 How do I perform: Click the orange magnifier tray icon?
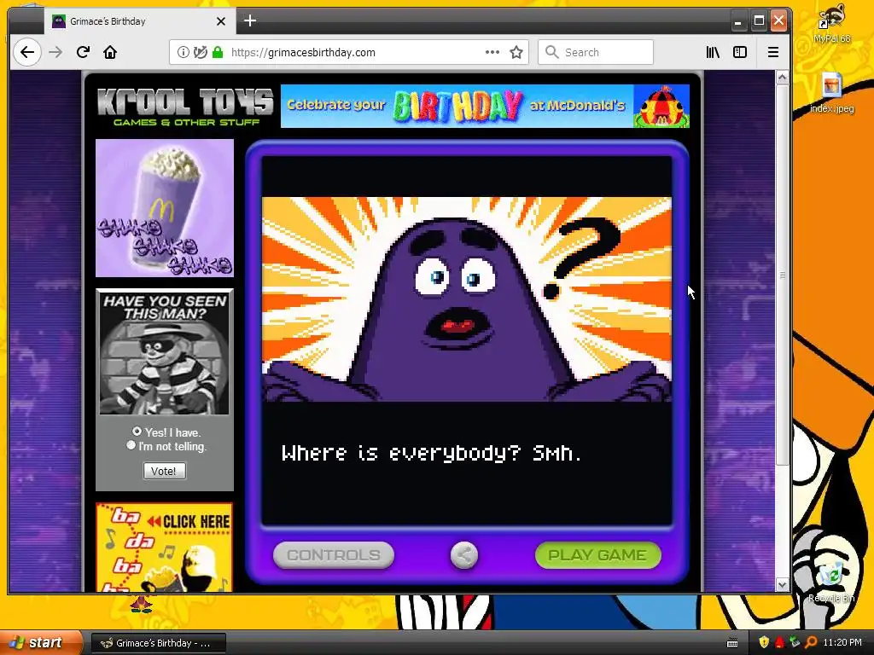click(x=811, y=642)
